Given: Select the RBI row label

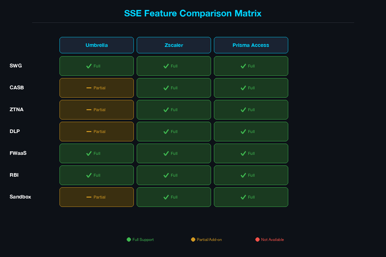Looking at the screenshot, I should [14, 175].
